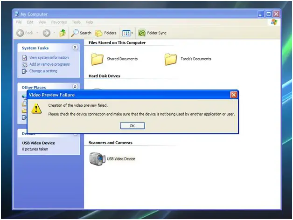The height and width of the screenshot is (220, 293).
Task: Open the Shared Documents folder icon
Action: 97,59
